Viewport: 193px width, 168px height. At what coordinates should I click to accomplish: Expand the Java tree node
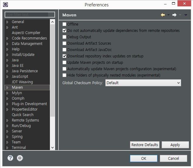coord(7,60)
